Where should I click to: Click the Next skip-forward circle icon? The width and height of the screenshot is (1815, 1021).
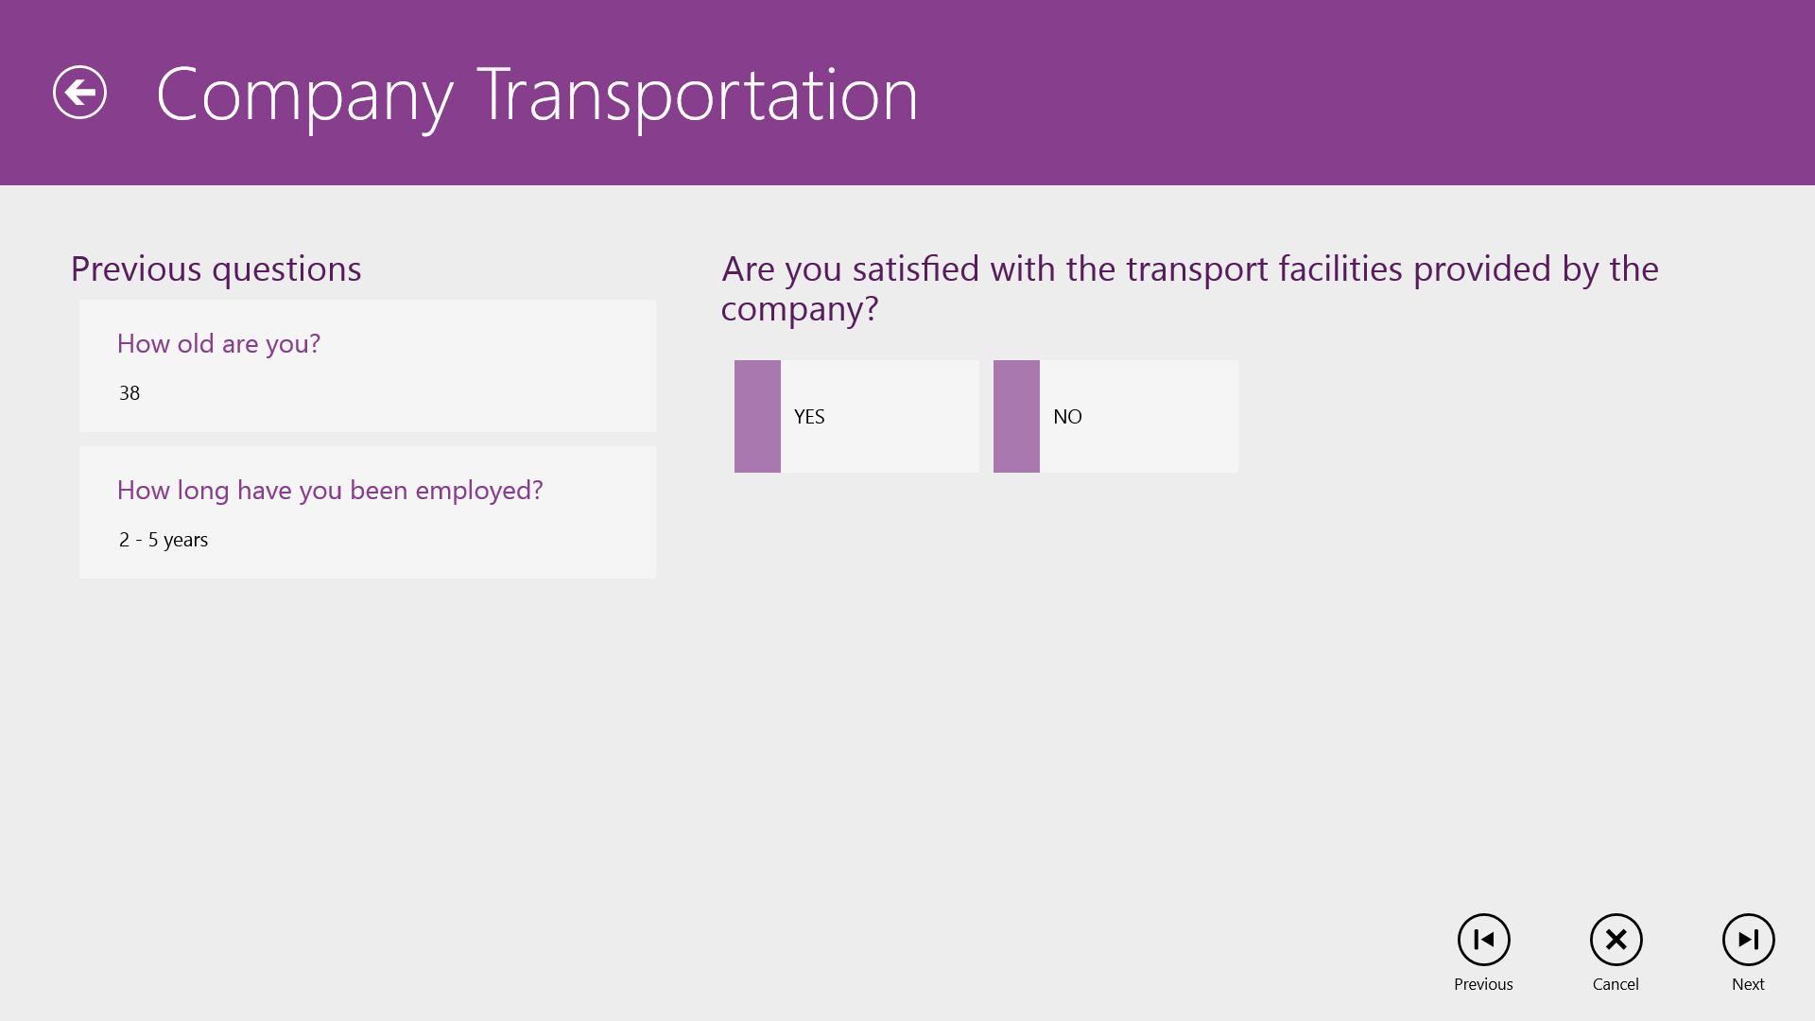[x=1748, y=940]
